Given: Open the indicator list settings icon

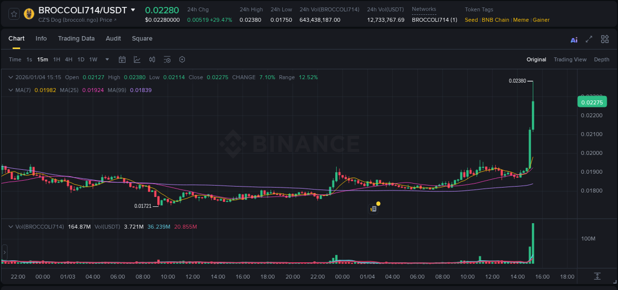Looking at the screenshot, I should (167, 59).
